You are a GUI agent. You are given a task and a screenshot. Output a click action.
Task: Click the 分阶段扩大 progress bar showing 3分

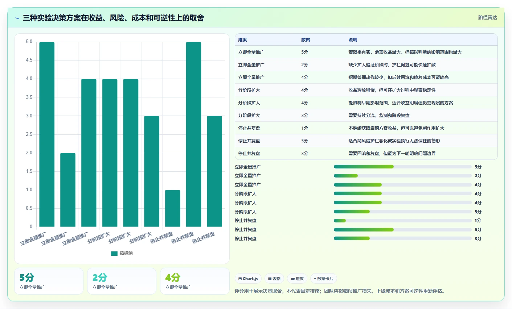coord(402,212)
